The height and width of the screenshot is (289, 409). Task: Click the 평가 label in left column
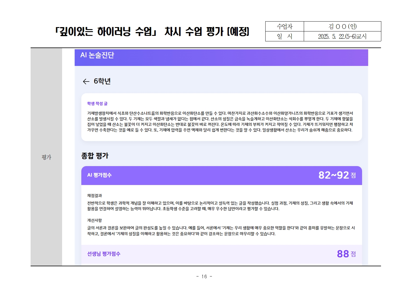pyautogui.click(x=46, y=157)
